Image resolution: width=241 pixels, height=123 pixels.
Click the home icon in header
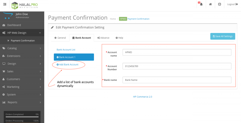tap(210, 4)
